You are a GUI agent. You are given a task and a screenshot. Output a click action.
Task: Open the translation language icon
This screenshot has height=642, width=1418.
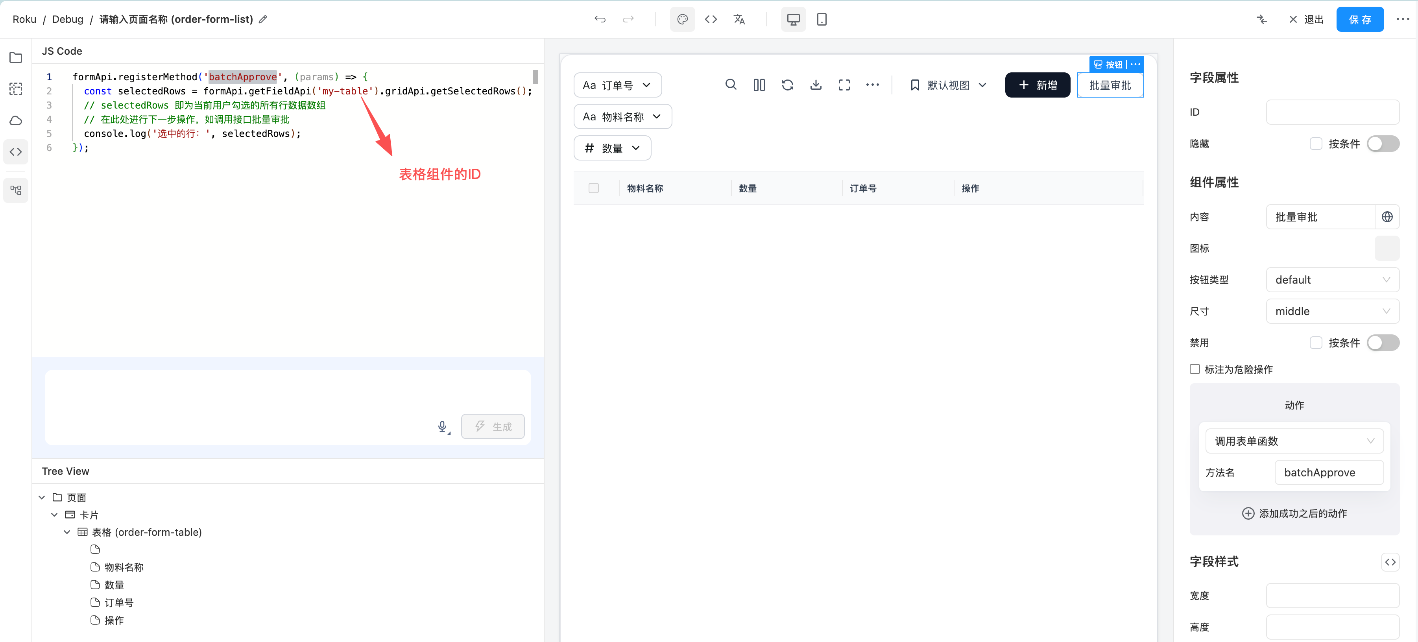[739, 19]
